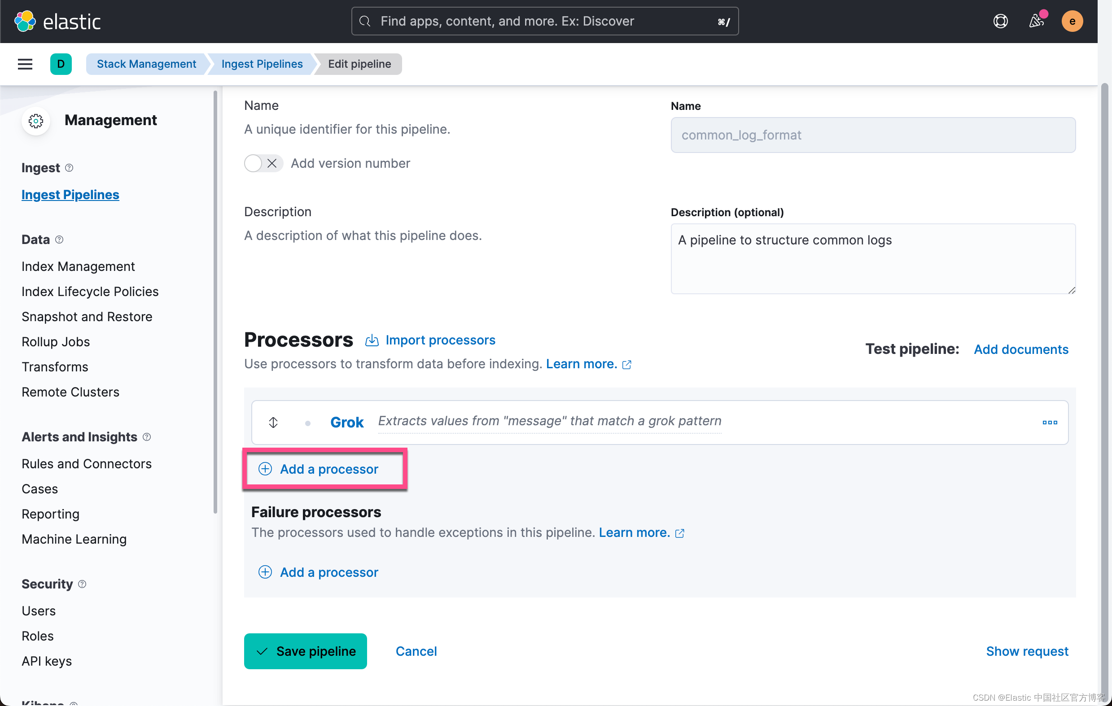Expand the navigation hamburger menu

click(25, 64)
